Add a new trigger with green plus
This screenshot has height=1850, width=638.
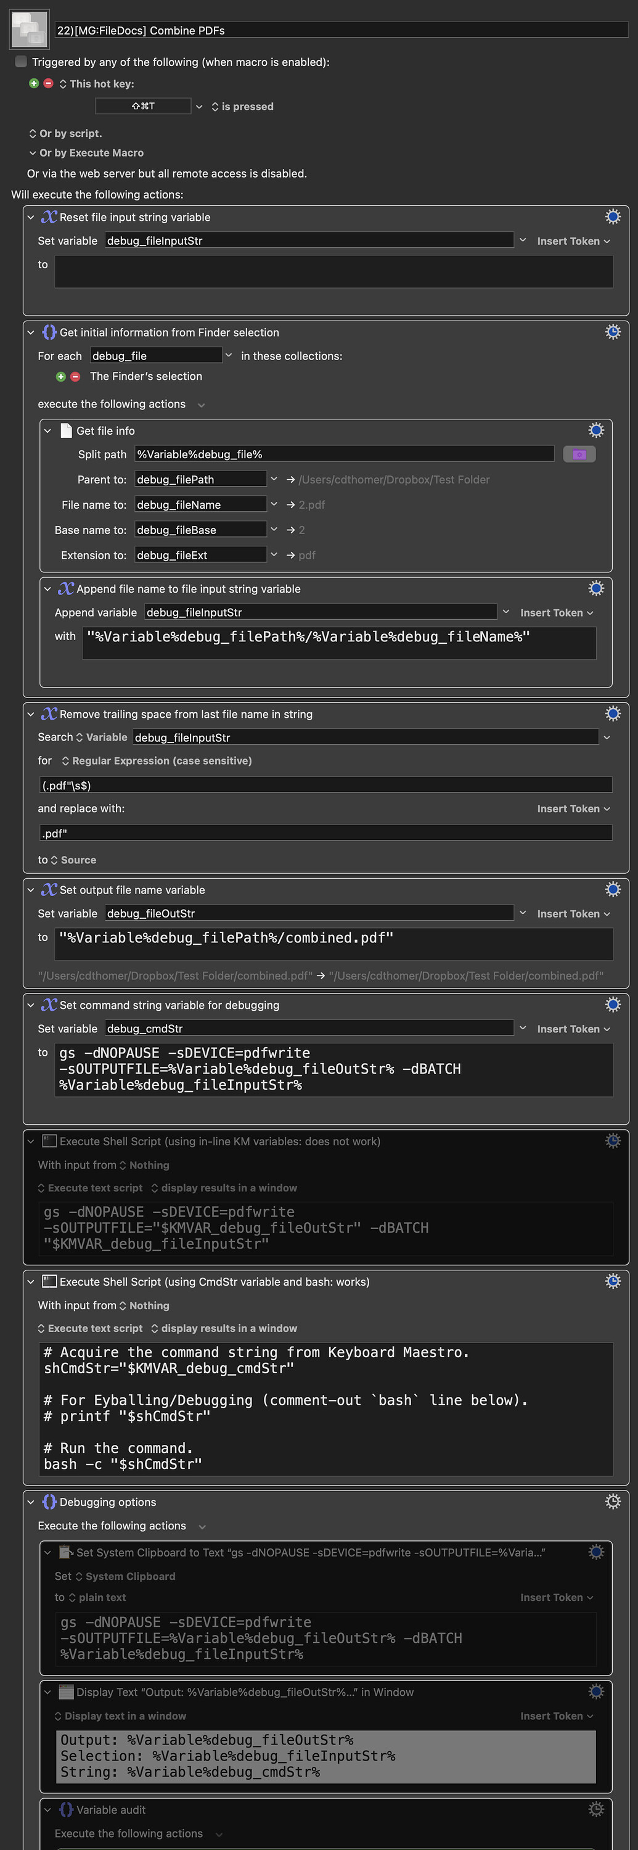tap(34, 83)
